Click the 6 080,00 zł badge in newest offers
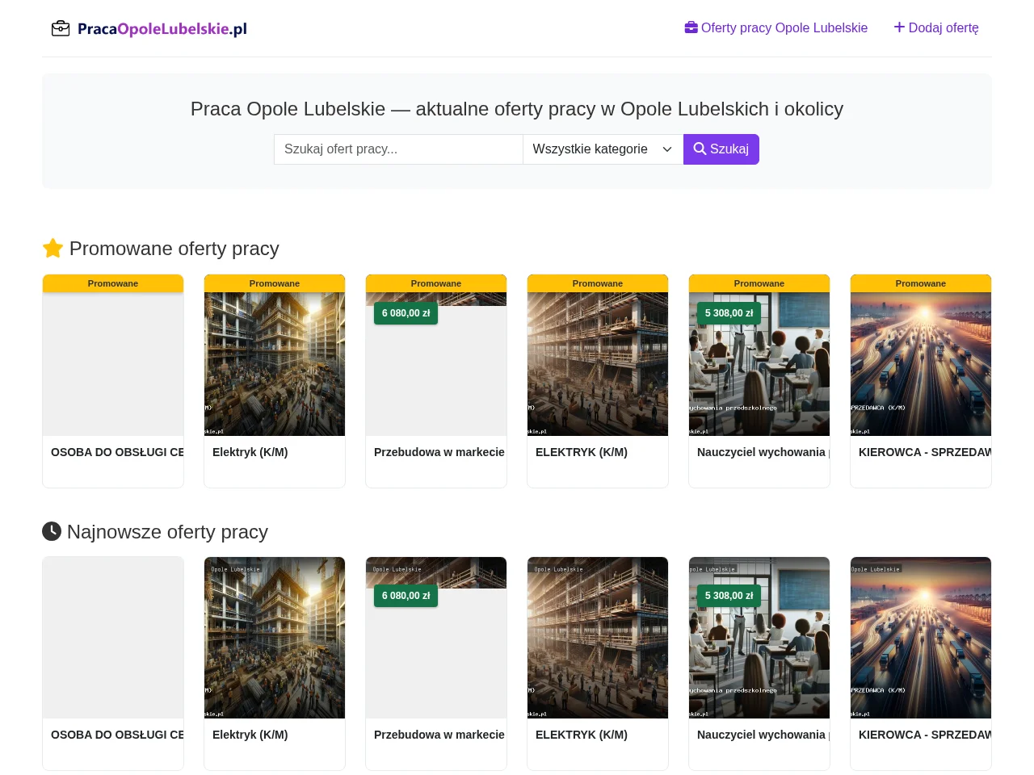Image resolution: width=1034 pixels, height=775 pixels. pos(406,596)
